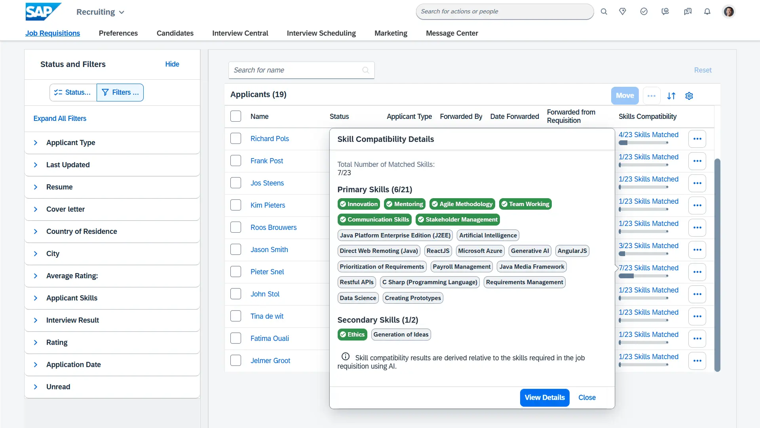Viewport: 760px width, 428px height.
Task: Select the Richard Pols checkbox
Action: (x=236, y=139)
